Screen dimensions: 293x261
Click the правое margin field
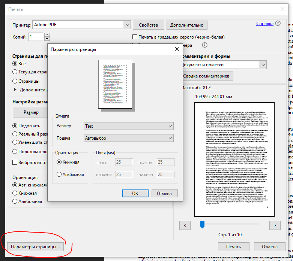point(166,162)
